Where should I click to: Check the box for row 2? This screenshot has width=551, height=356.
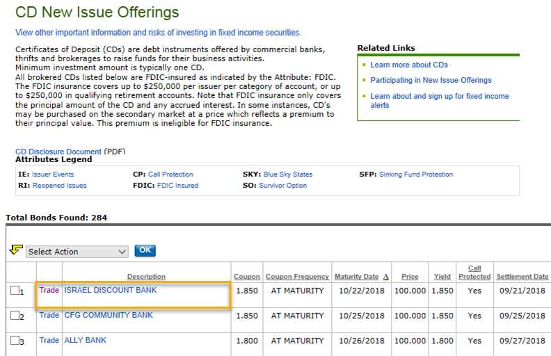point(15,316)
